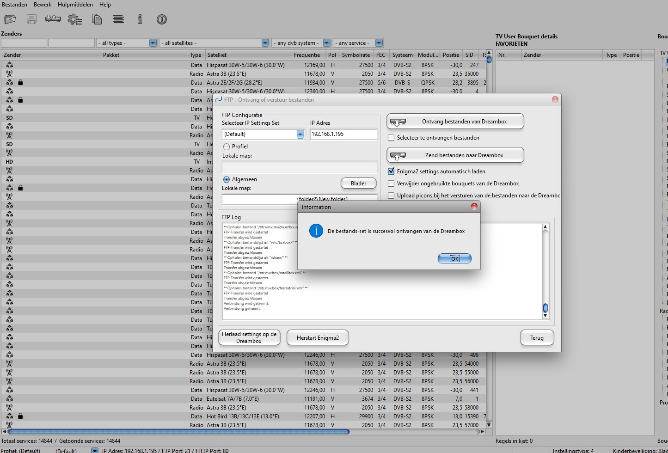The width and height of the screenshot is (668, 453).
Task: Click the IP Adres input field
Action: point(343,134)
